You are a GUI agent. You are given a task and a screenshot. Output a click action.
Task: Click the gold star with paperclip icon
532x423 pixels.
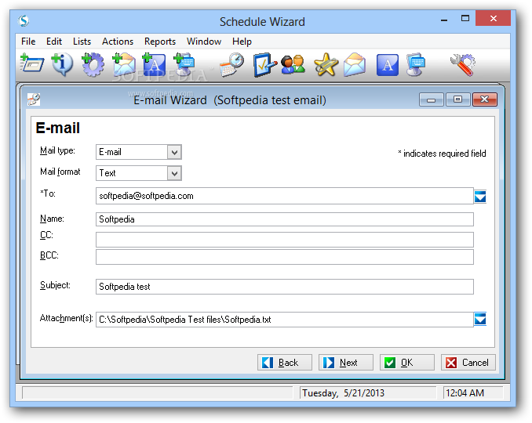click(x=326, y=64)
